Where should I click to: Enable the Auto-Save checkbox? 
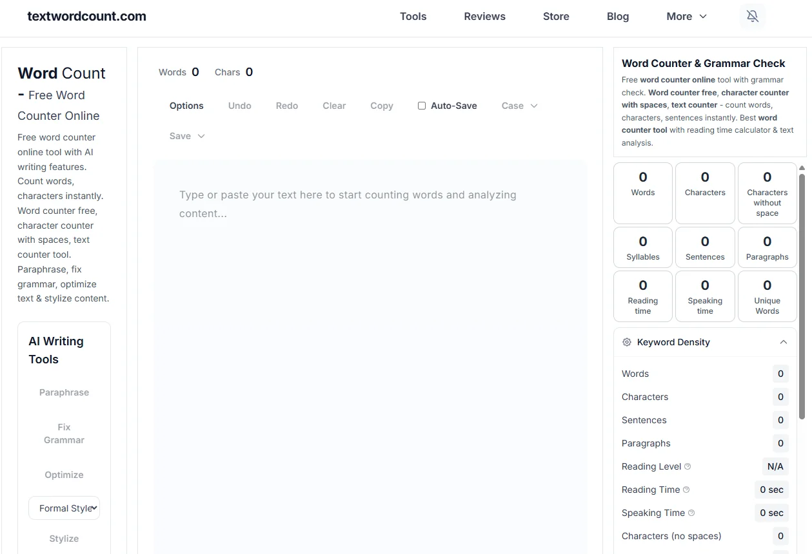point(422,105)
